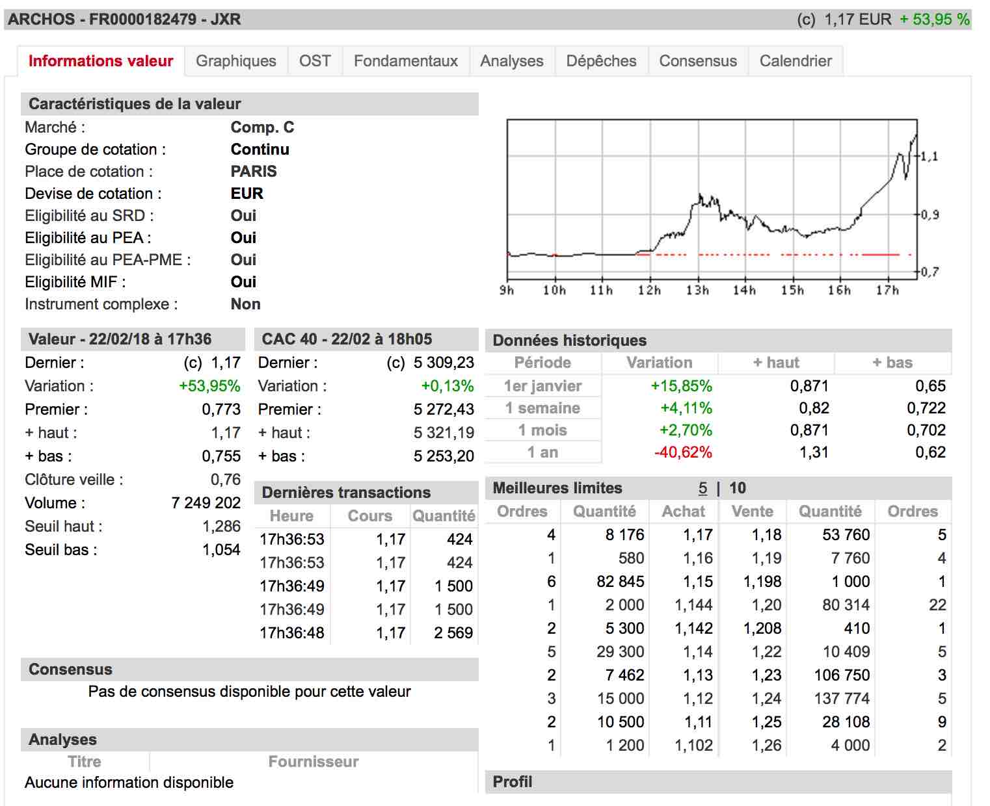This screenshot has width=990, height=806.
Task: Click the sell quantity 106 750
Action: [842, 675]
